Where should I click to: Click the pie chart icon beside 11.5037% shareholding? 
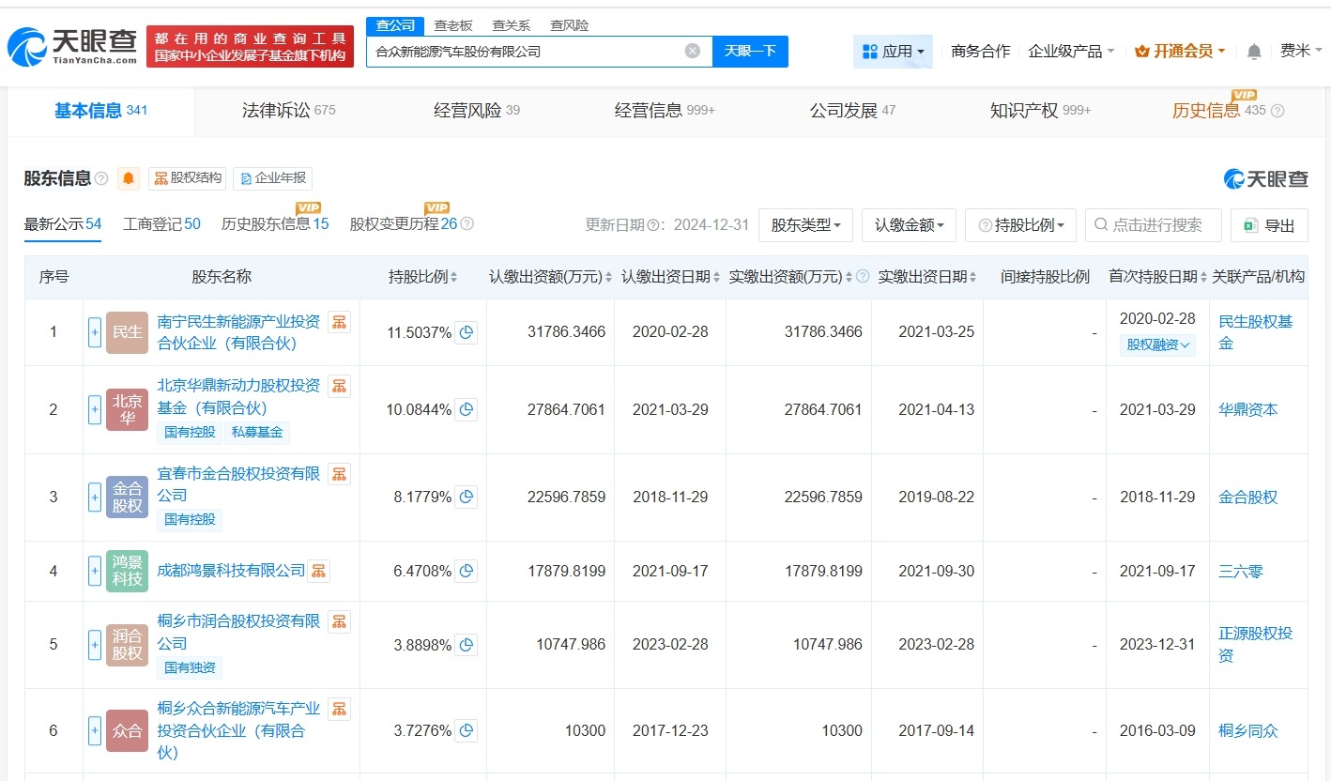point(467,332)
